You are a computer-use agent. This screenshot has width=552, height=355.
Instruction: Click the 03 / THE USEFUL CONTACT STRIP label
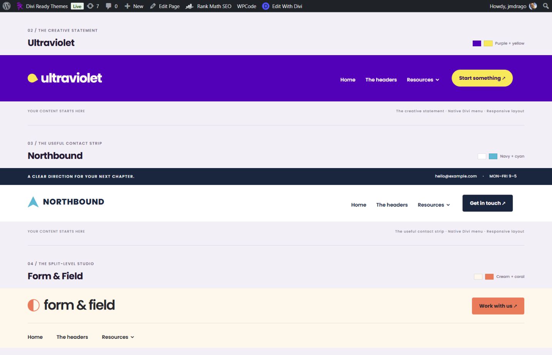(x=65, y=143)
